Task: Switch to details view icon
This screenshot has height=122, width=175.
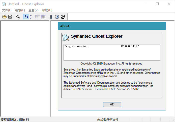Action: pos(43,17)
